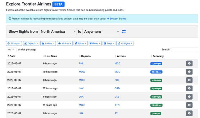
Task: Focus the Search input field
Action: pos(185,50)
